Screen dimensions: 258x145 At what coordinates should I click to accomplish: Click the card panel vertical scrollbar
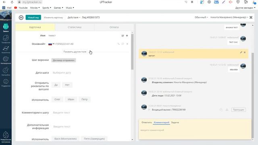132,52
